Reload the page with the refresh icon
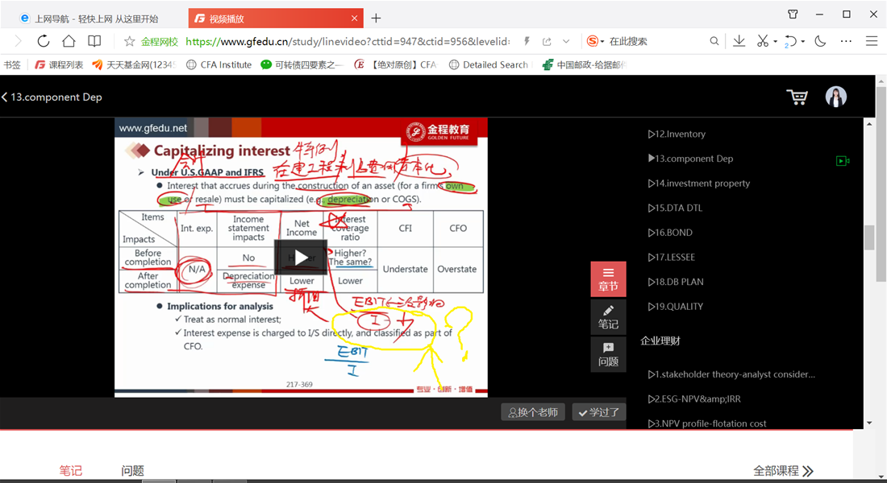The height and width of the screenshot is (483, 887). click(44, 41)
